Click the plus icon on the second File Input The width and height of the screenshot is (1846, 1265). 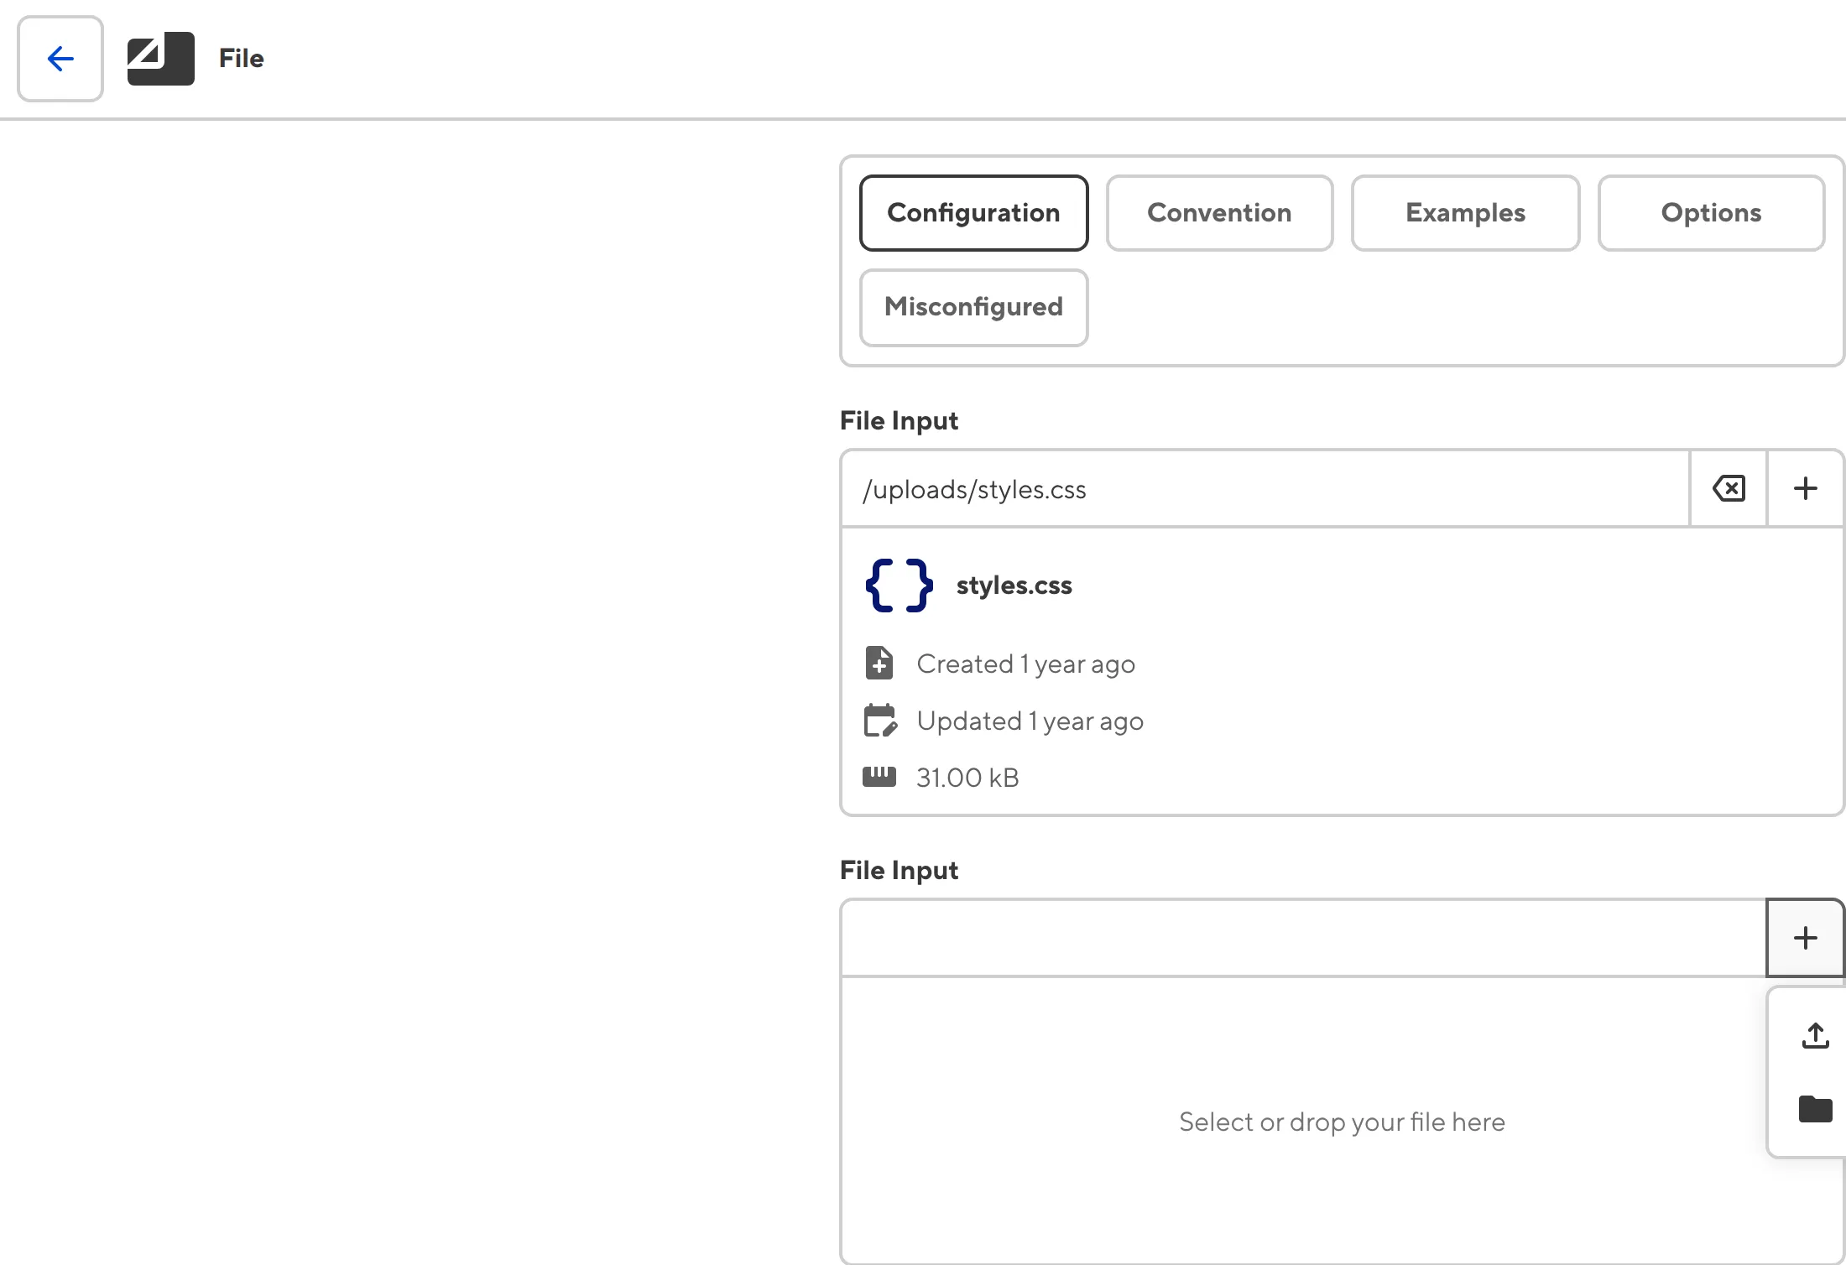coord(1805,937)
